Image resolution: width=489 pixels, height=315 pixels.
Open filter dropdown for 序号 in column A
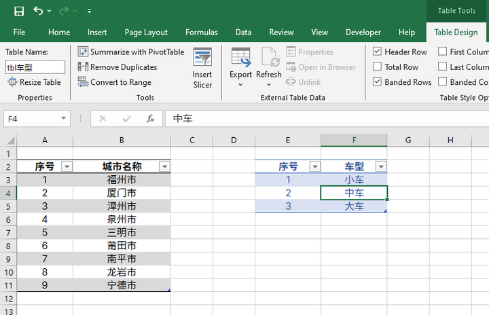click(67, 167)
